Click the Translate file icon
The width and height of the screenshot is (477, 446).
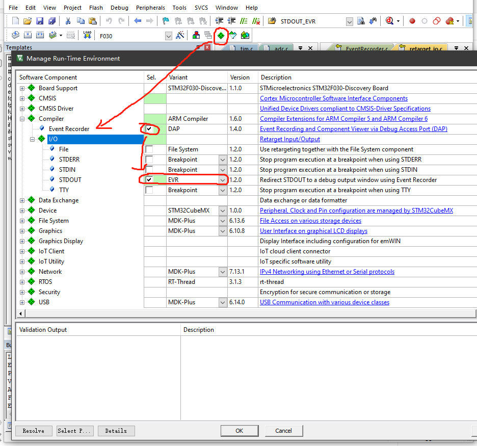click(15, 35)
